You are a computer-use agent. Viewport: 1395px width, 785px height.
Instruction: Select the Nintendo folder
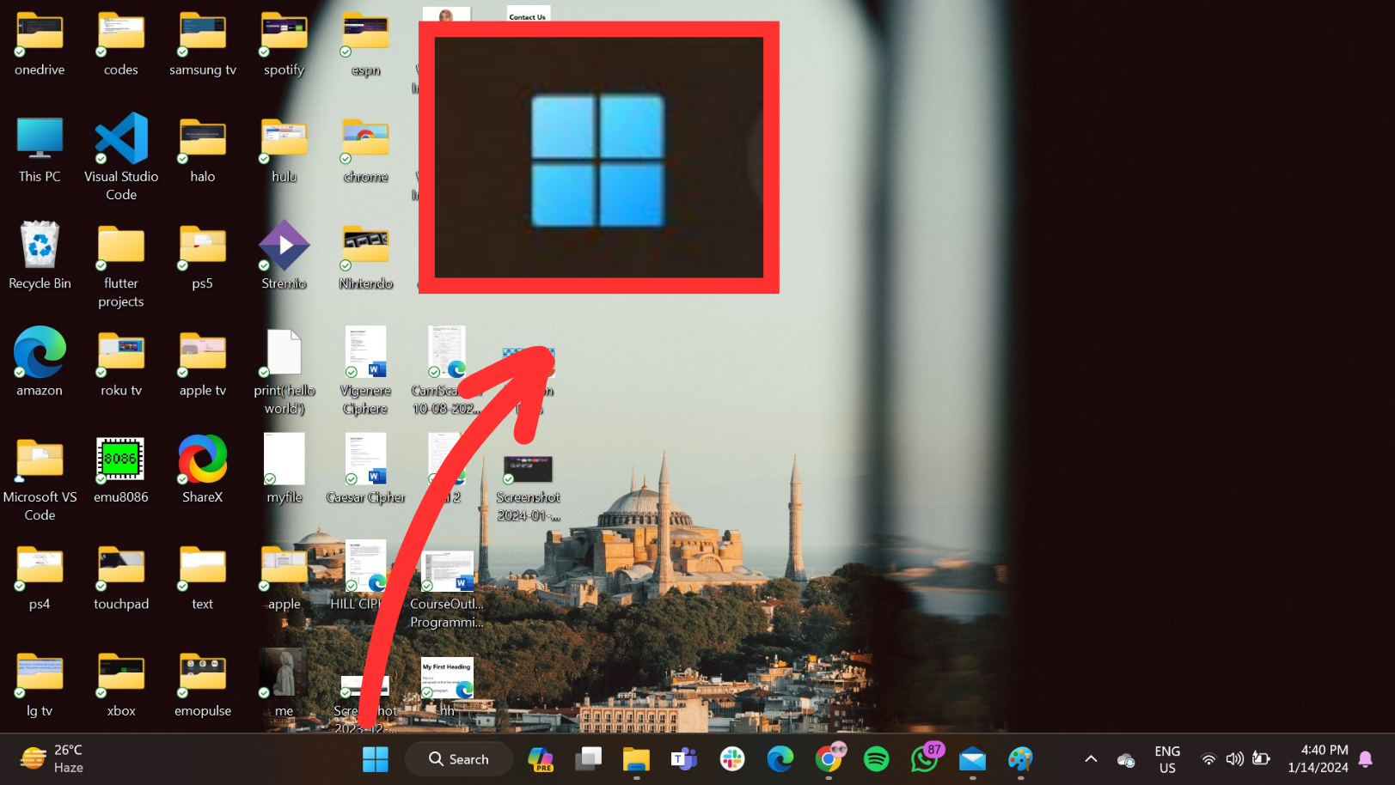pyautogui.click(x=365, y=256)
